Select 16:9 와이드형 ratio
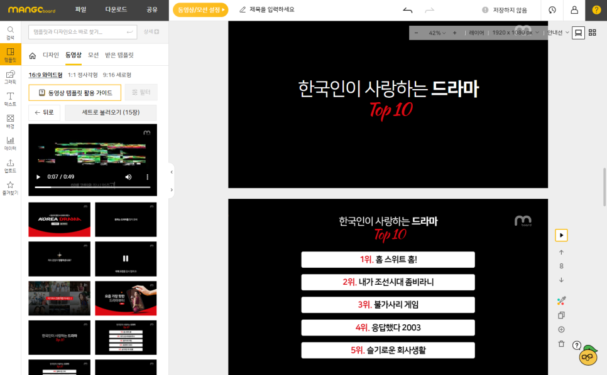The height and width of the screenshot is (375, 607). tap(45, 75)
